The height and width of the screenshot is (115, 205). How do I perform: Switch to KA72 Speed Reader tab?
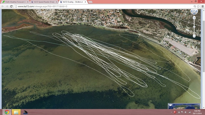(44, 2)
